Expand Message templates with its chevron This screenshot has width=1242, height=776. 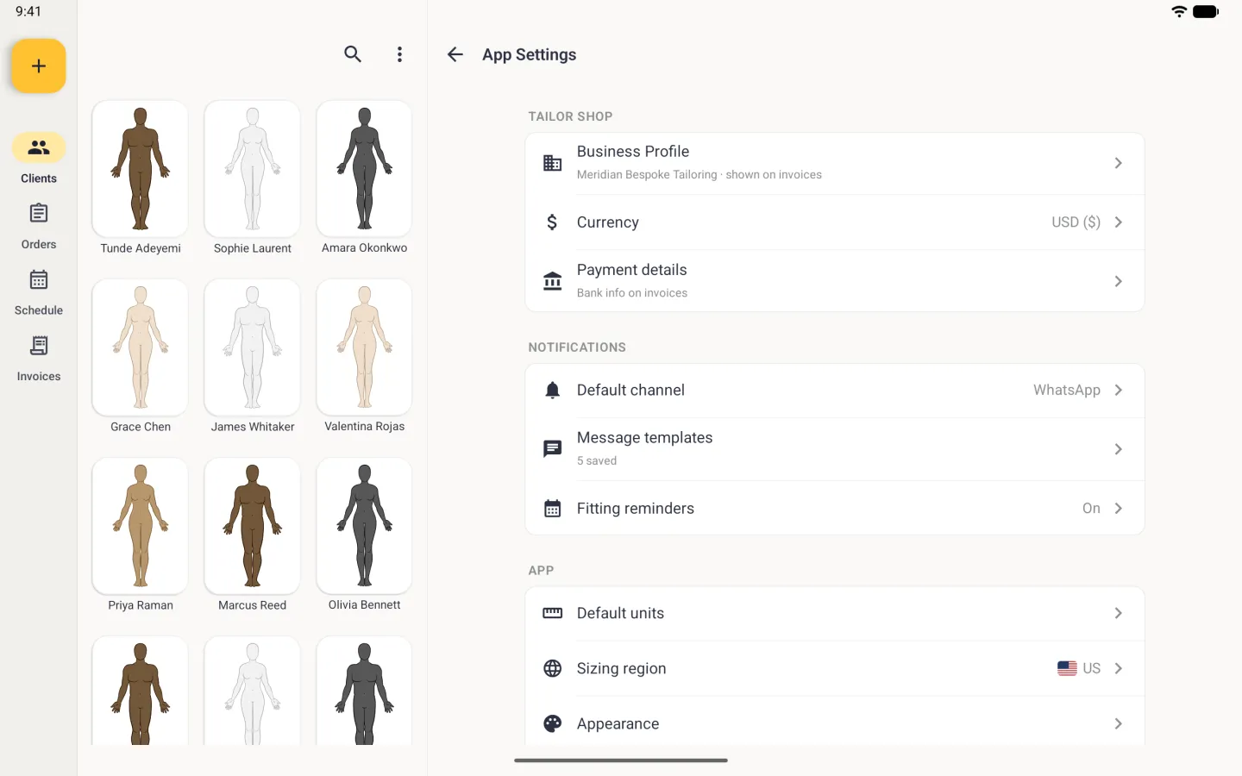(x=1118, y=449)
